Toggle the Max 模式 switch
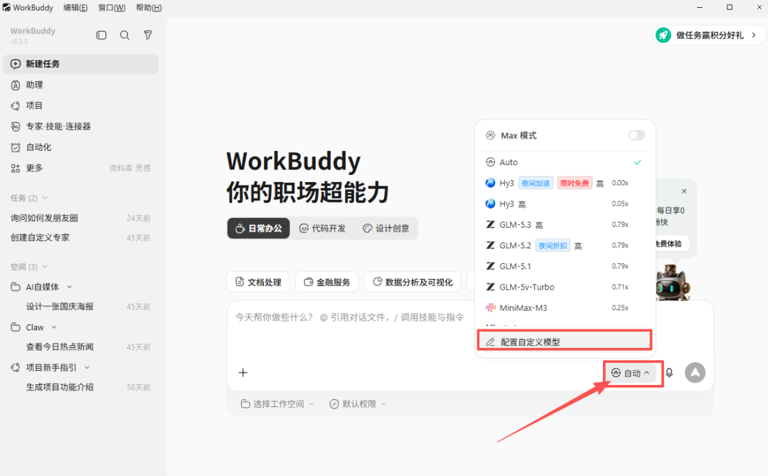The width and height of the screenshot is (768, 476). 636,135
